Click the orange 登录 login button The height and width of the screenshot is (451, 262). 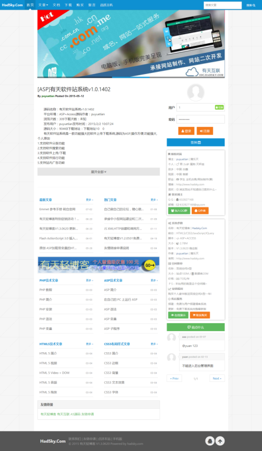coord(186,131)
